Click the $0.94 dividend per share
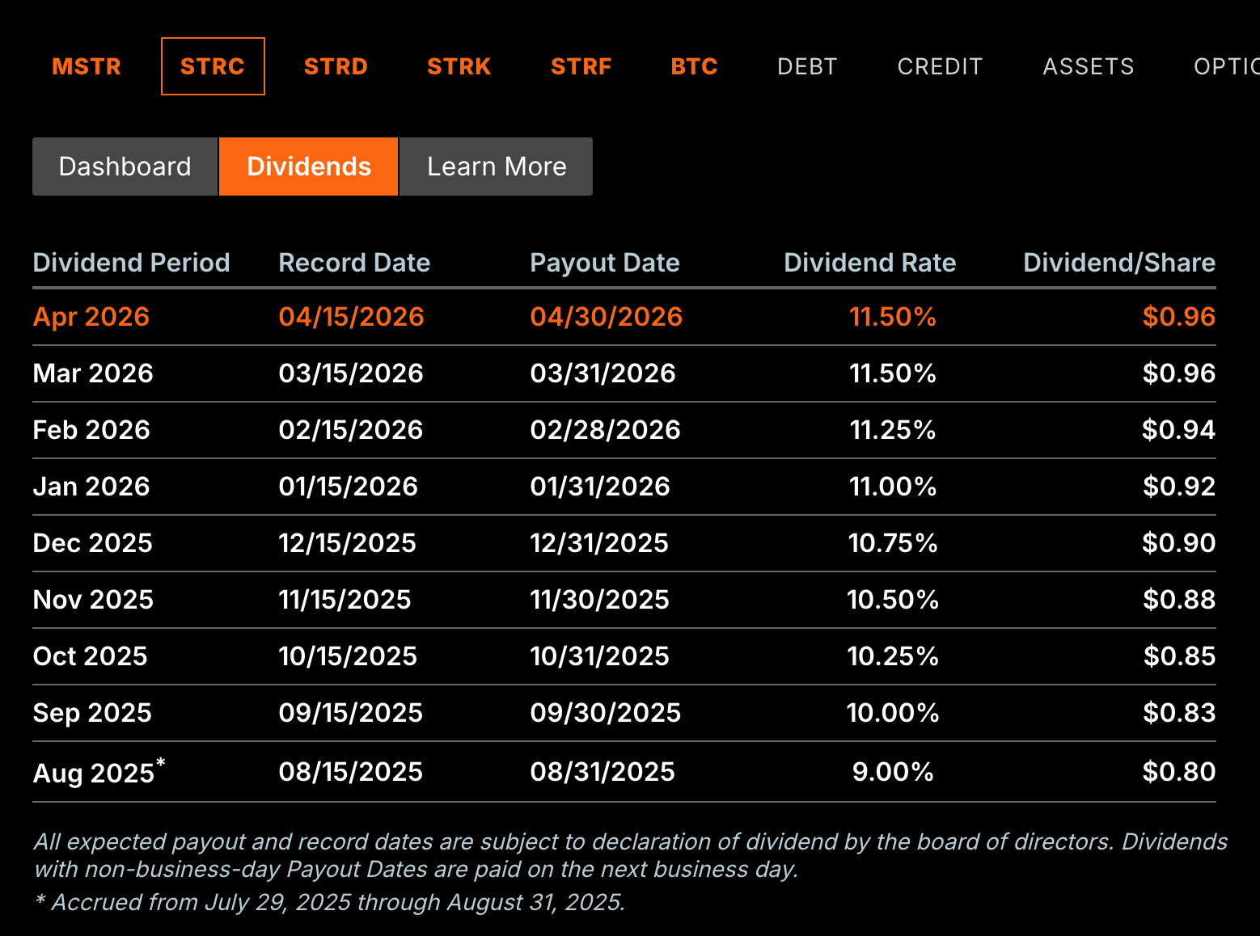The width and height of the screenshot is (1260, 936). point(1178,430)
